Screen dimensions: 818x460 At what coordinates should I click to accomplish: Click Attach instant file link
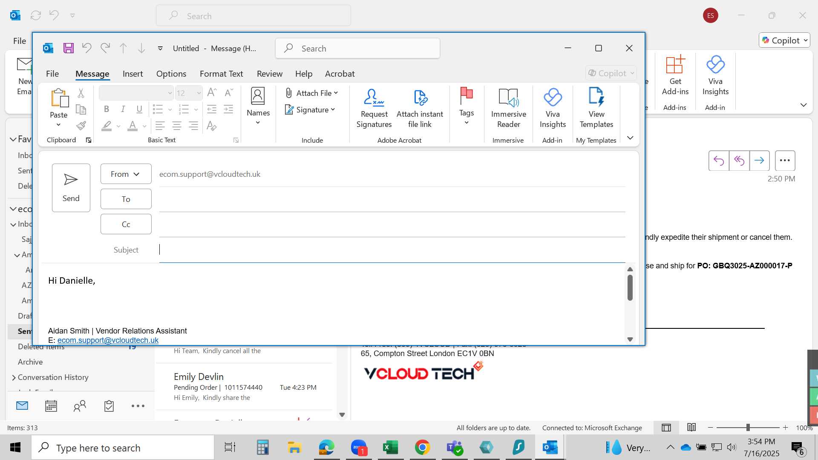tap(420, 109)
